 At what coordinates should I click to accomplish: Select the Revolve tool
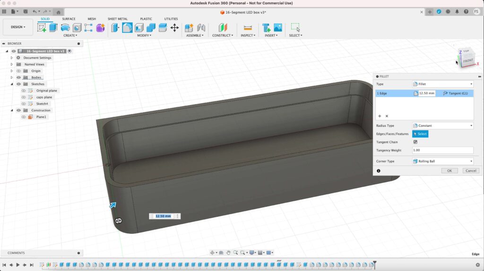click(65, 28)
